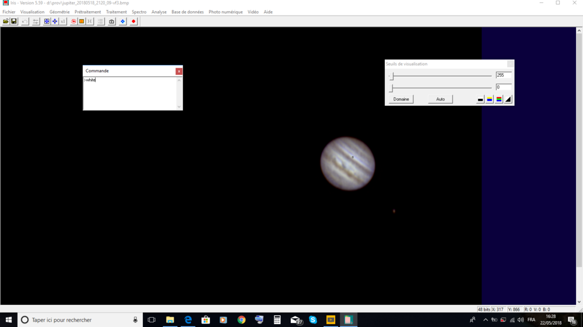Viewport: 583px width, 327px height.
Task: Click the black triangle ramp icon
Action: [508, 99]
